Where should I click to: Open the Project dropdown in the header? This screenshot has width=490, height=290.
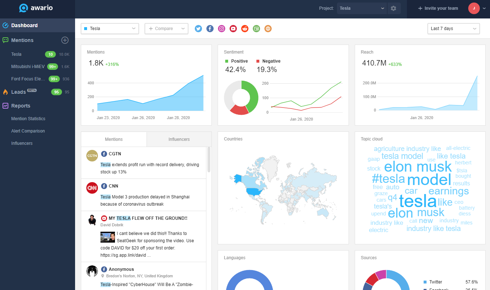point(362,8)
